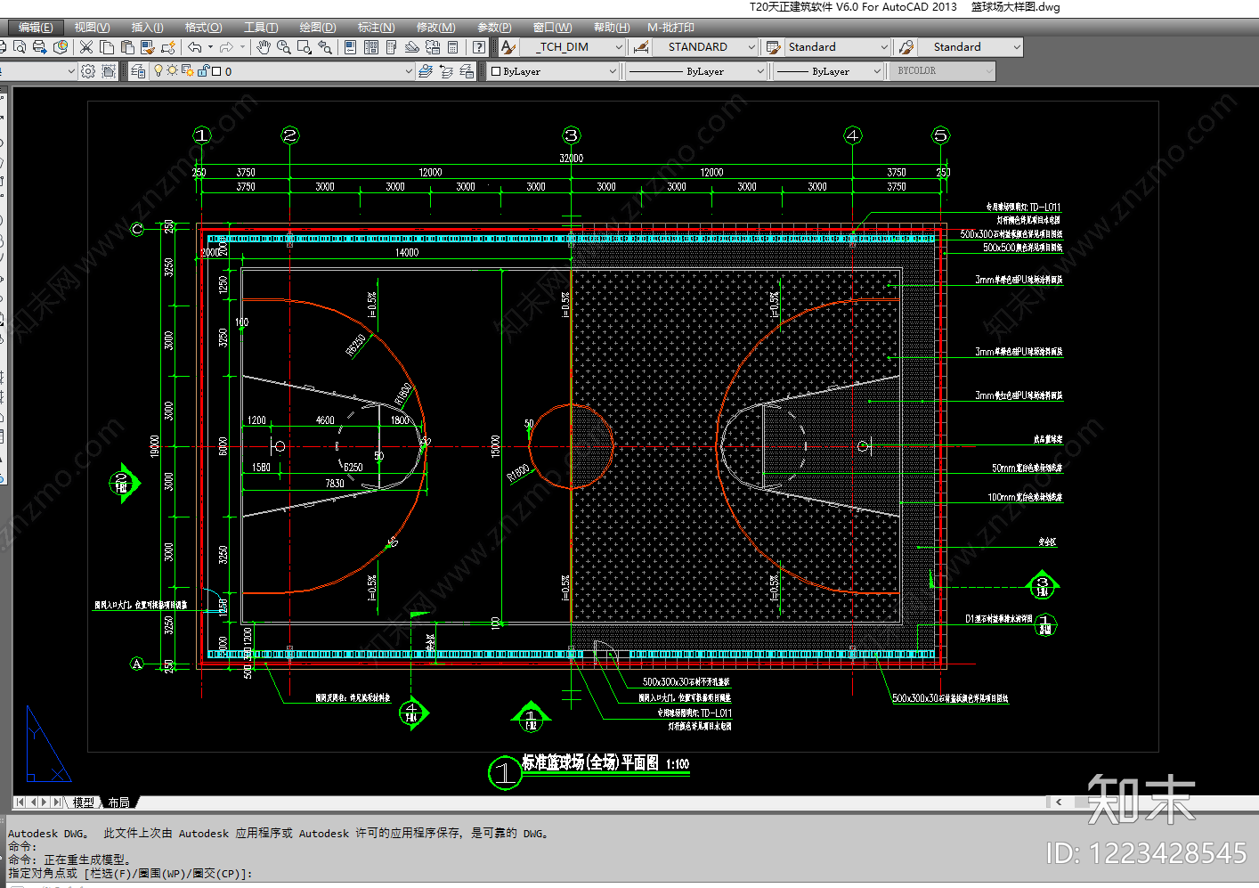Select the Zoom Realtime tool

[x=283, y=46]
